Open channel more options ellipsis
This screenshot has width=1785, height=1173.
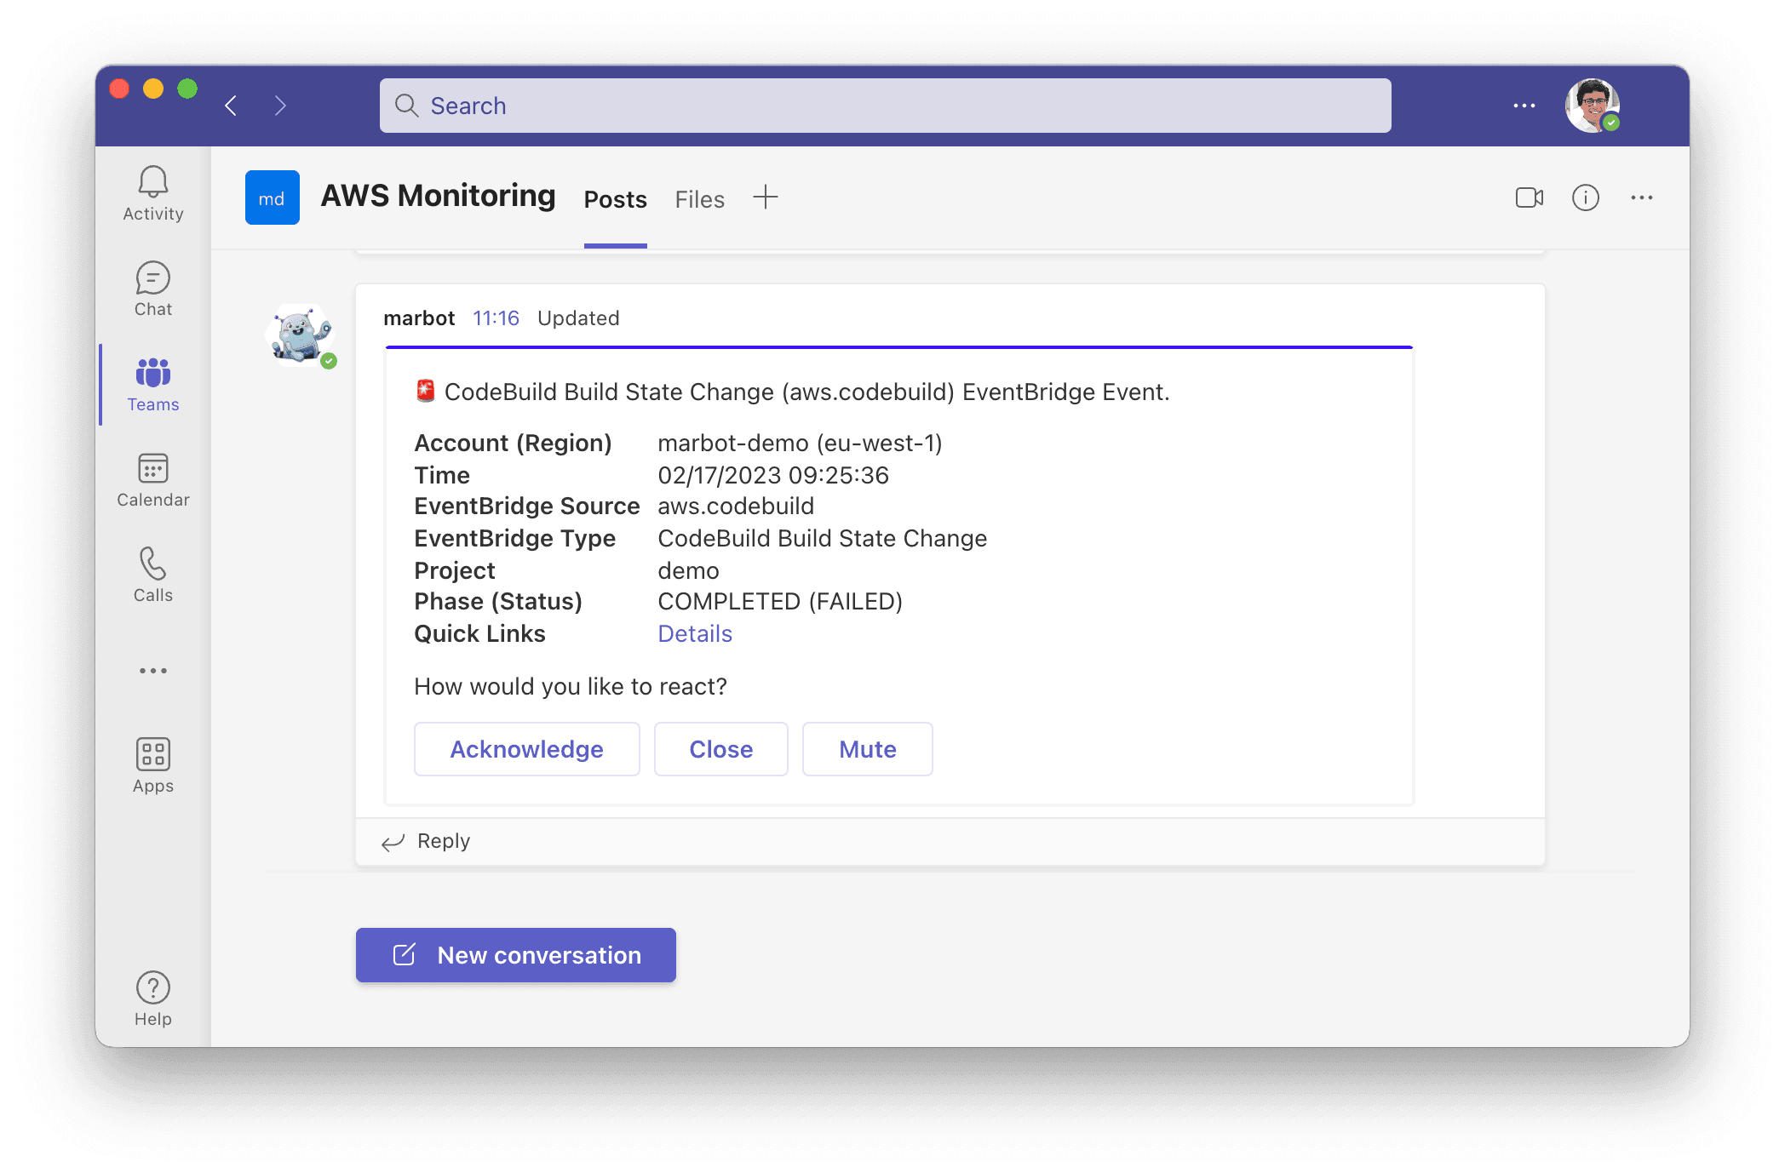[1642, 197]
